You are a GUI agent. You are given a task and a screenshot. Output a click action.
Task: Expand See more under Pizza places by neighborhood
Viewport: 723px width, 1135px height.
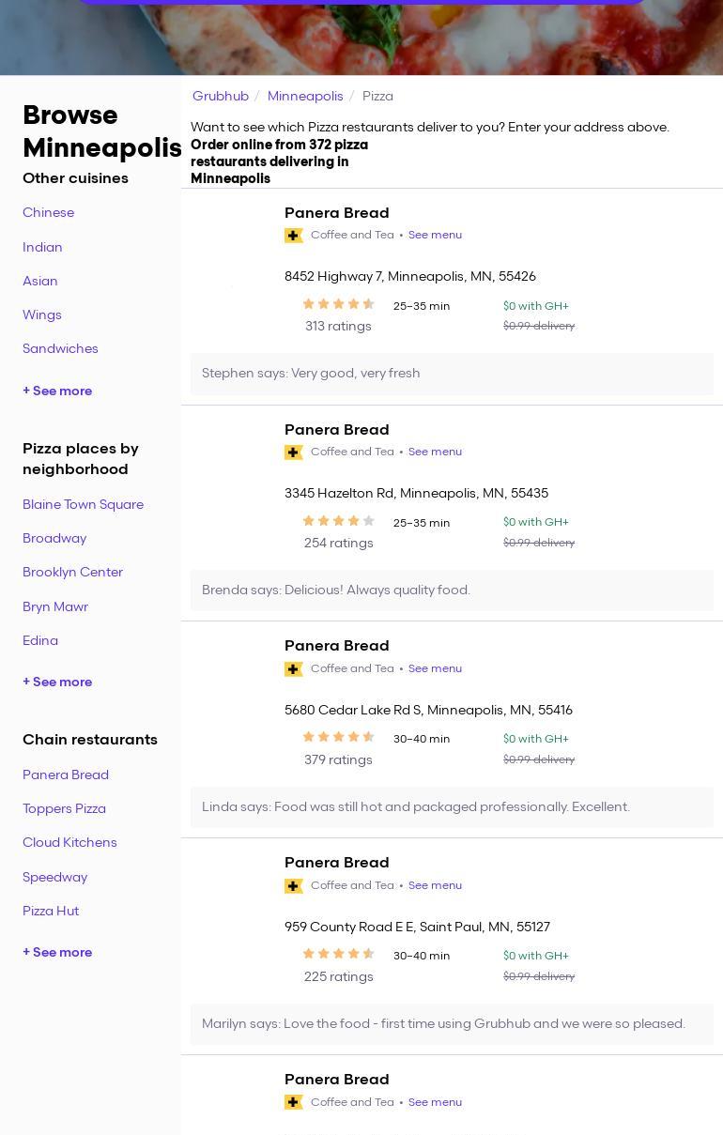pos(57,682)
